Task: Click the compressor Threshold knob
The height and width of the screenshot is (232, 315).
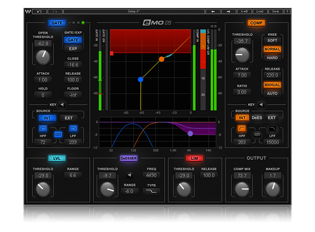Action: click(x=242, y=55)
